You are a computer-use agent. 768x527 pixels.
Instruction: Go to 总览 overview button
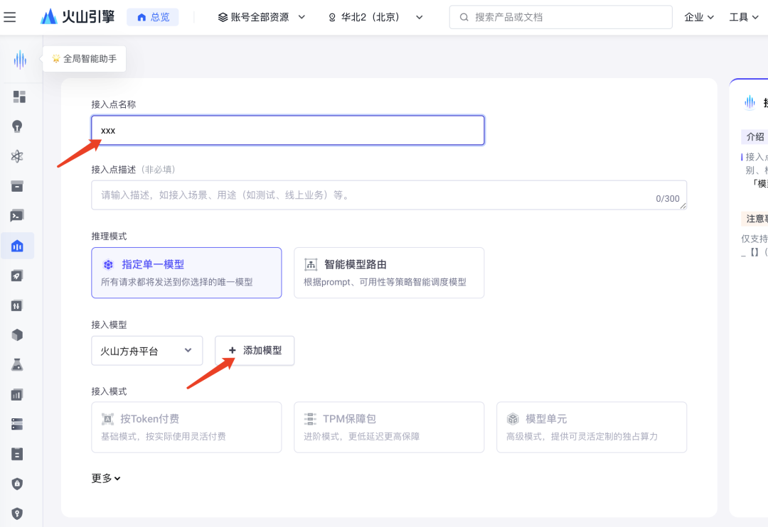[153, 17]
